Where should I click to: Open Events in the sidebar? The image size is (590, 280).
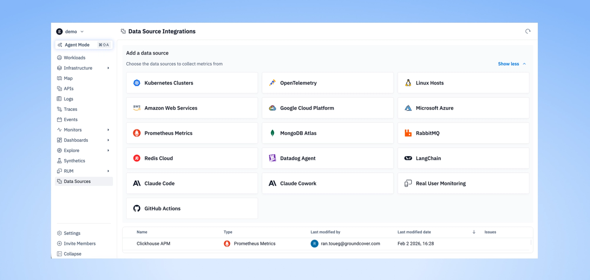tap(84, 120)
